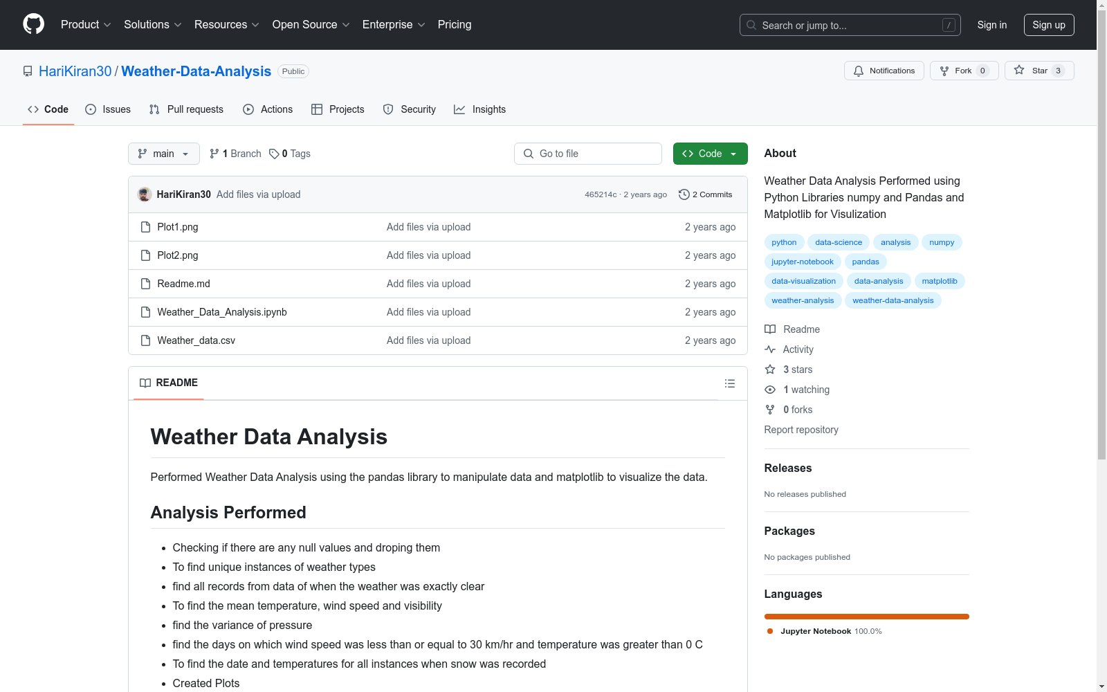Viewport: 1107px width, 692px height.
Task: Open the Pricing link
Action: coord(455,24)
